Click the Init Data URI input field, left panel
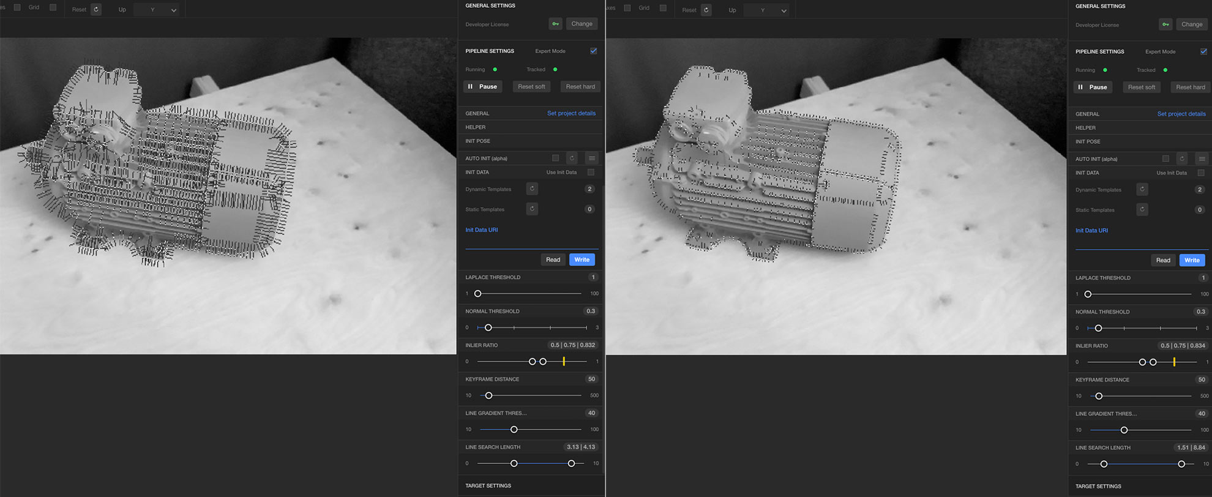The width and height of the screenshot is (1212, 497). (x=529, y=242)
